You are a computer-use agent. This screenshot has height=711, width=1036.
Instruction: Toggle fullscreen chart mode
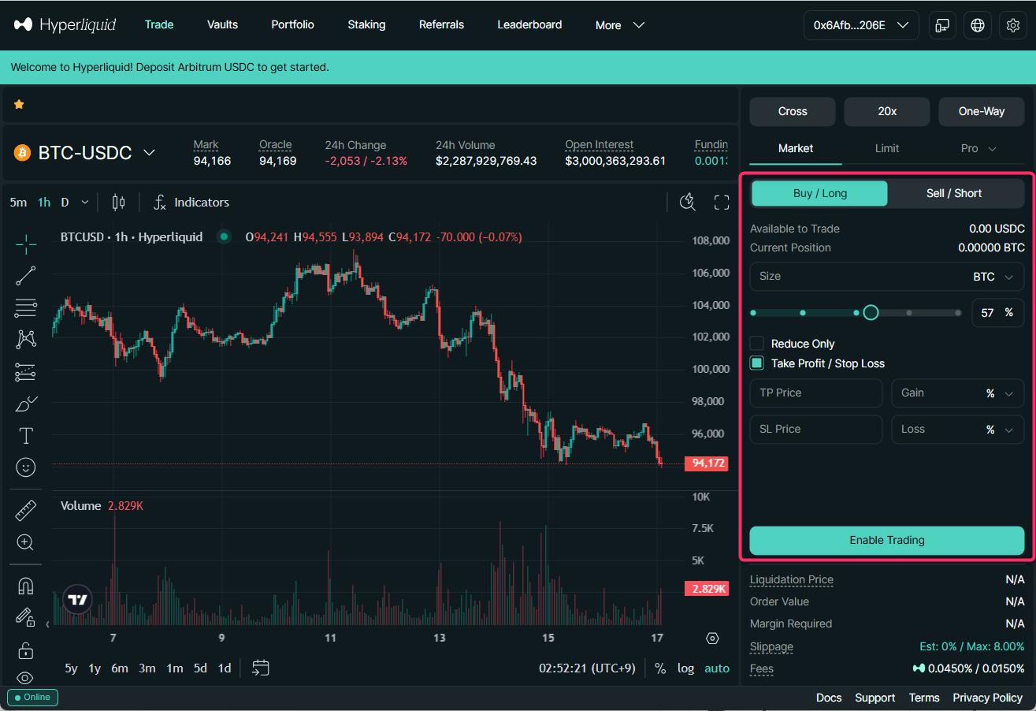721,203
